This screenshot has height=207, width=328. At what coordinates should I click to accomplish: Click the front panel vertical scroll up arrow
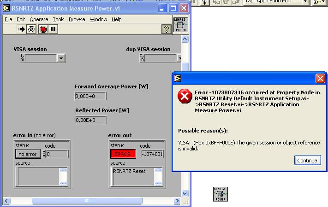tap(185, 39)
